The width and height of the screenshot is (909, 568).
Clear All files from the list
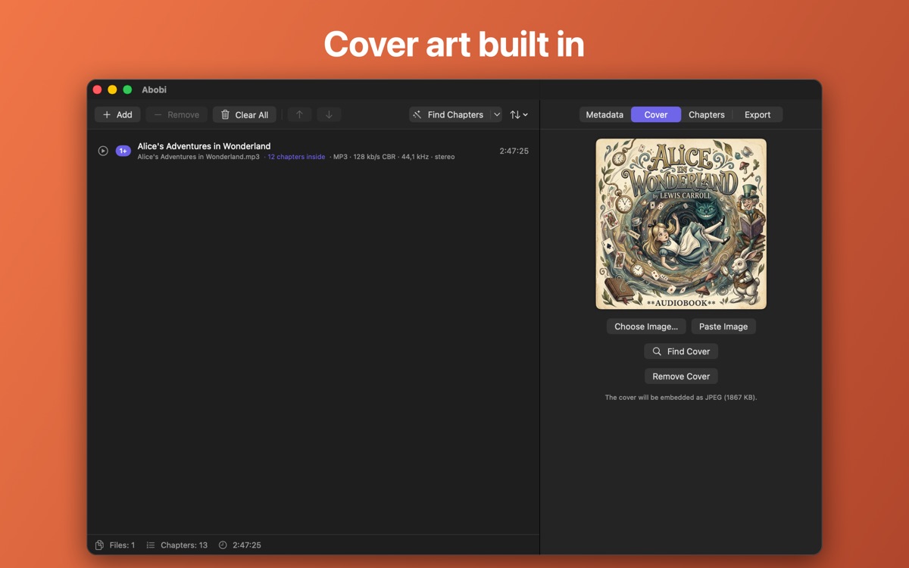[245, 114]
